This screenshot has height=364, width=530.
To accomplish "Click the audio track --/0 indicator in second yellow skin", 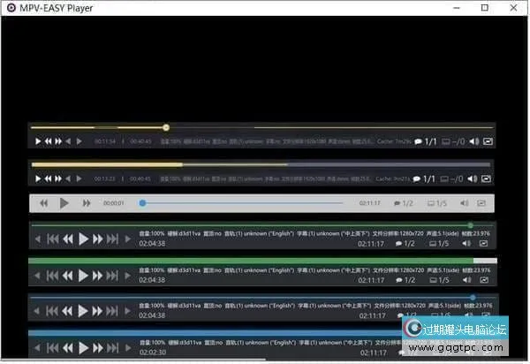I will 452,178.
